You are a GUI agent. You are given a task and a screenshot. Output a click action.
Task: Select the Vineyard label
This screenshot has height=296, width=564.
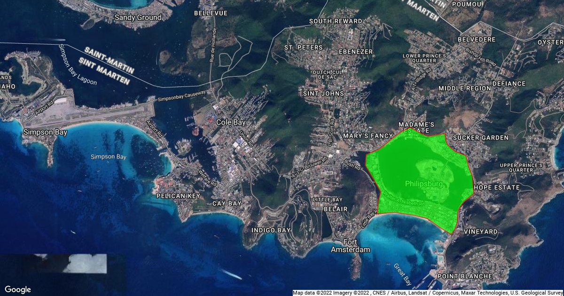pos(480,232)
